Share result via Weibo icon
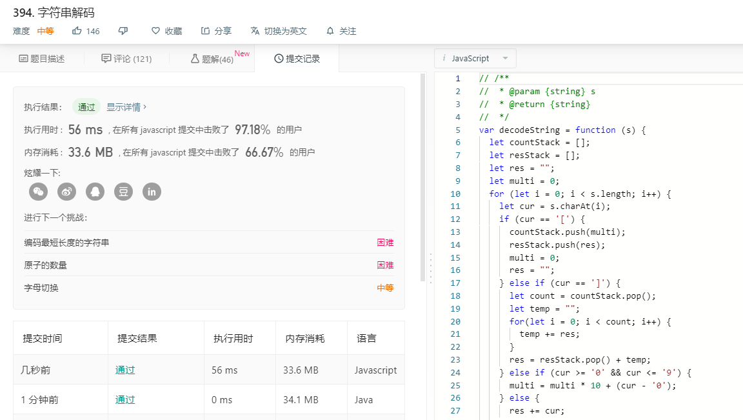The width and height of the screenshot is (743, 420). 67,192
